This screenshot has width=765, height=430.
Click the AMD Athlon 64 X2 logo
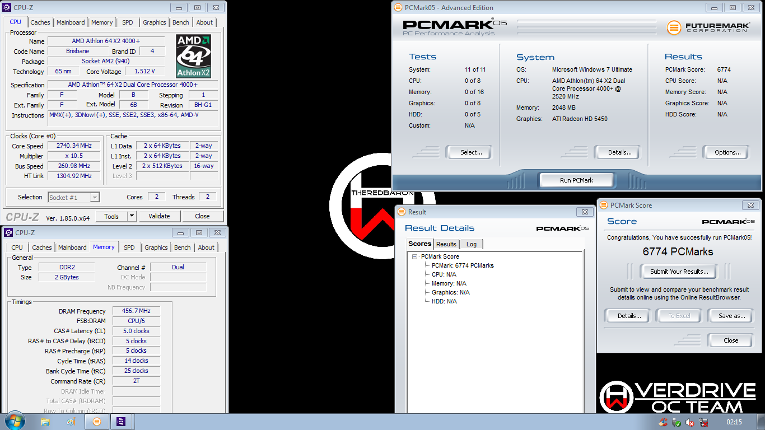[x=194, y=57]
